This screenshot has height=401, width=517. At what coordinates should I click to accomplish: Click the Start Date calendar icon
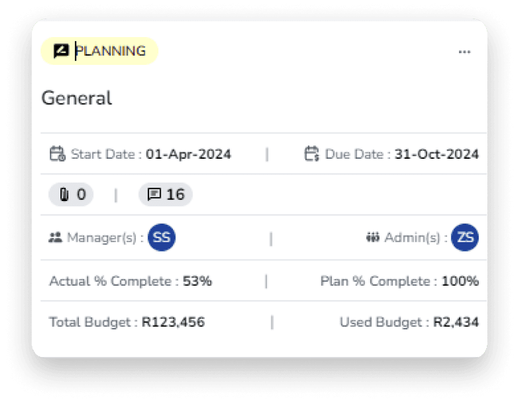pyautogui.click(x=57, y=154)
